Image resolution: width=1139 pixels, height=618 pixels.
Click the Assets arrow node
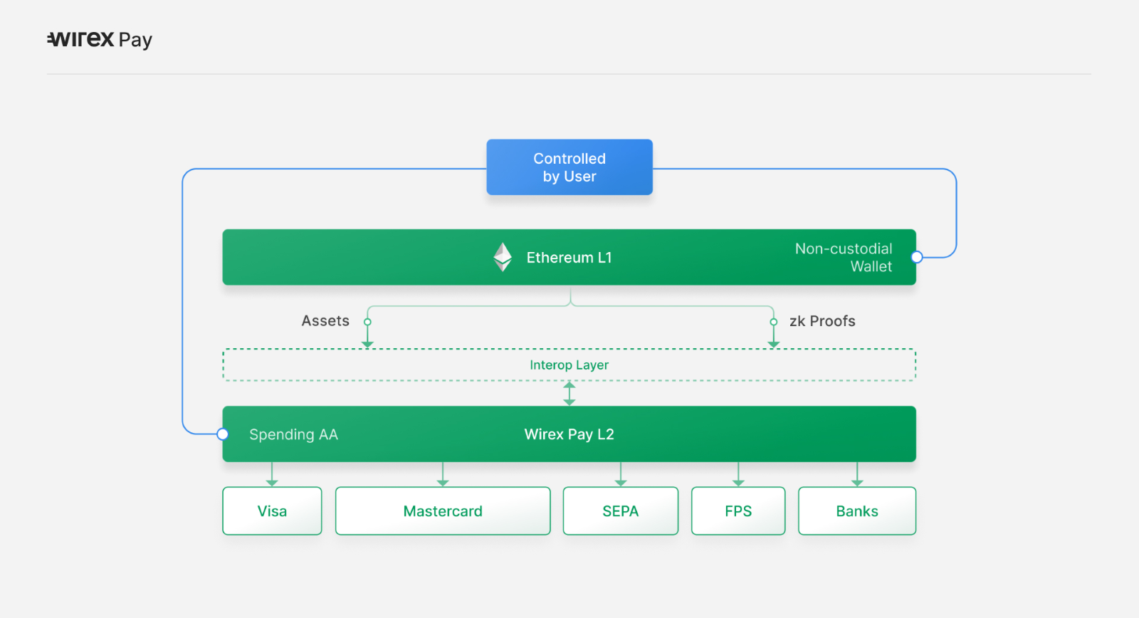click(367, 322)
